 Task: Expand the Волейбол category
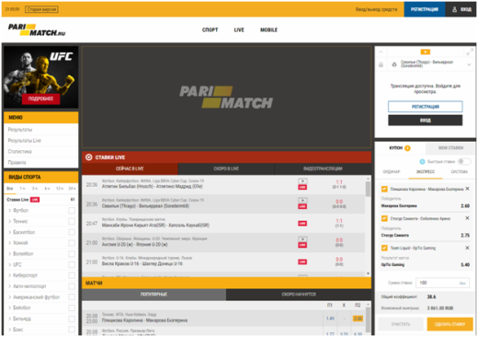coord(10,253)
